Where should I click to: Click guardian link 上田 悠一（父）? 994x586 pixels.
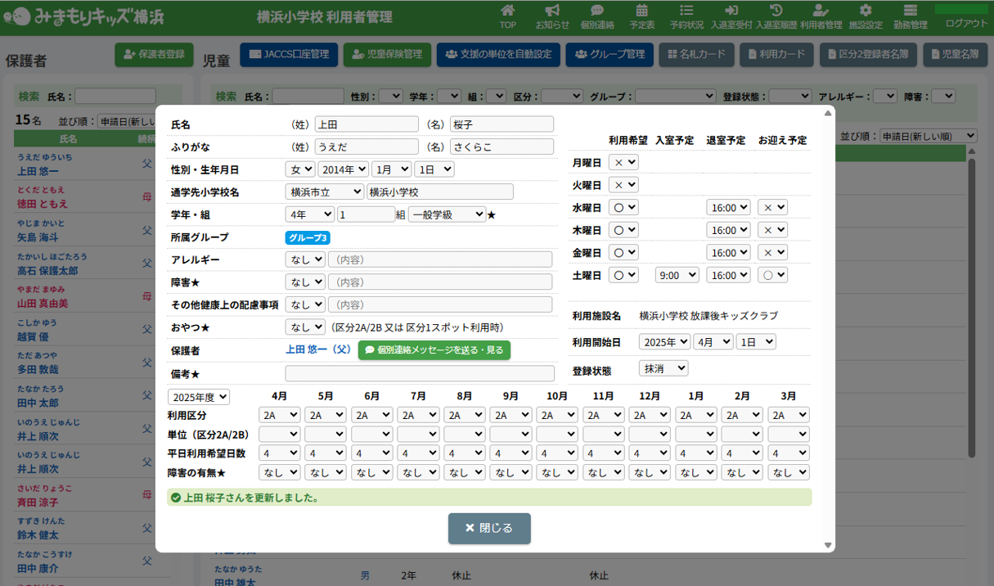pyautogui.click(x=317, y=350)
